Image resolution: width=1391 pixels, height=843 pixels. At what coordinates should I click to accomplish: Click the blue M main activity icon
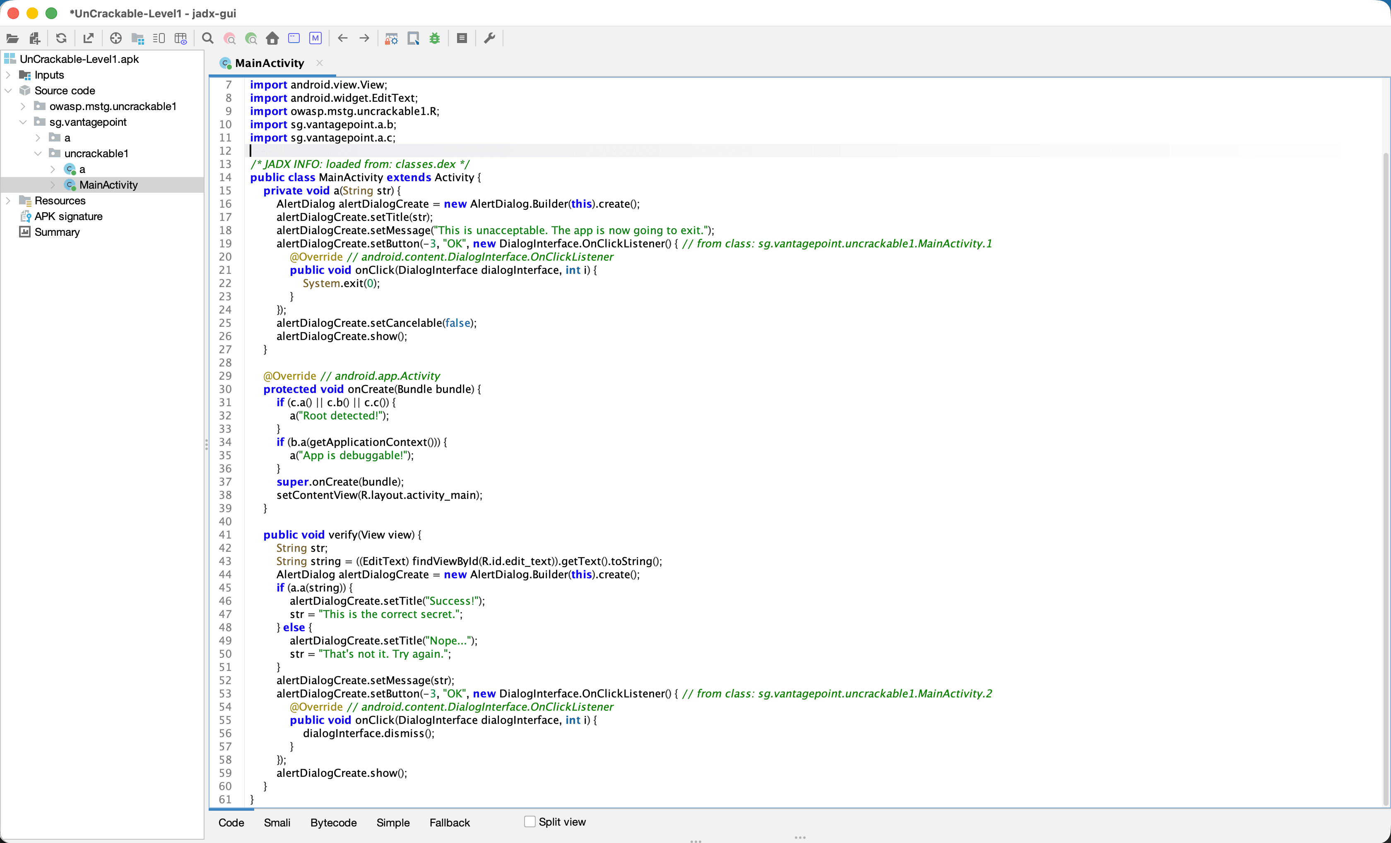315,38
